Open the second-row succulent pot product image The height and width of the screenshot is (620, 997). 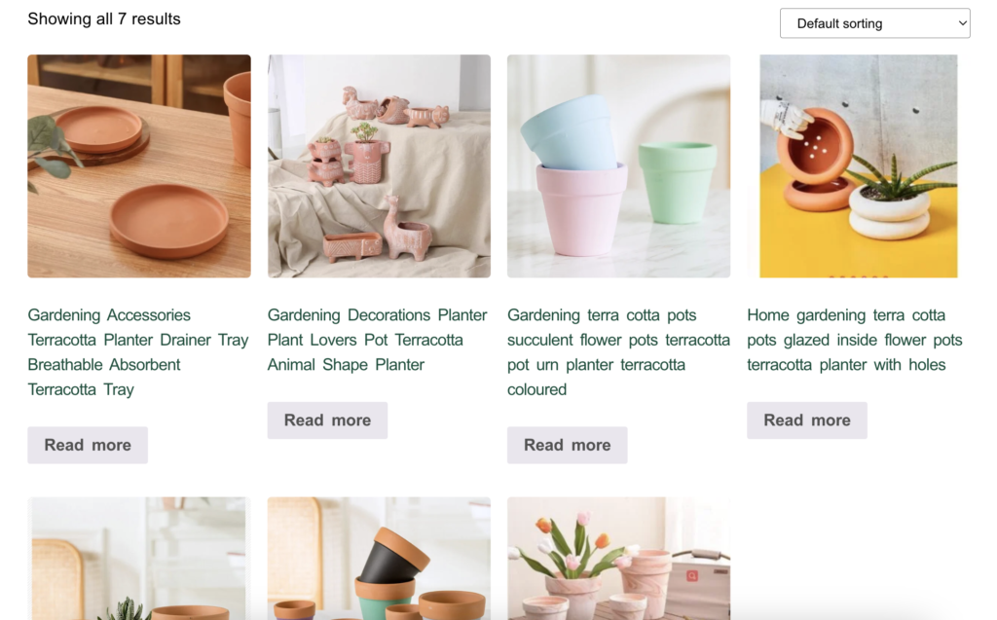tap(139, 559)
